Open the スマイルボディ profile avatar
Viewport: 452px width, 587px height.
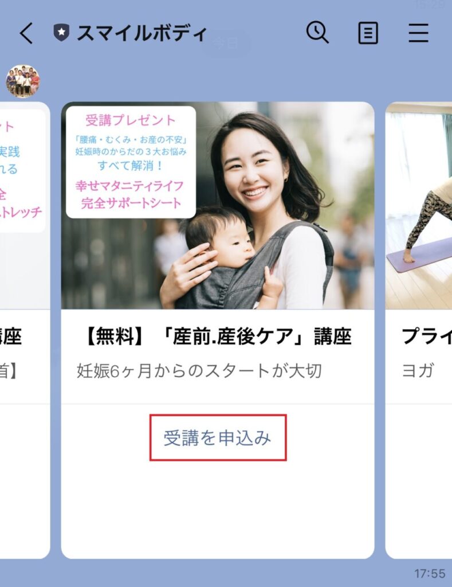click(23, 81)
